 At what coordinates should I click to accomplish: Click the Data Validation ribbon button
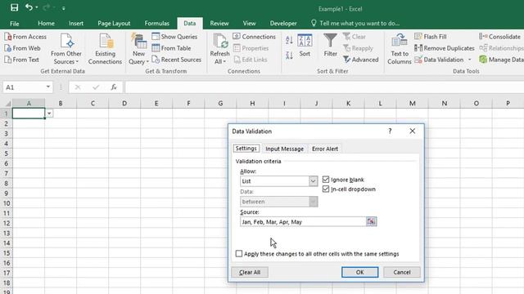tap(439, 60)
